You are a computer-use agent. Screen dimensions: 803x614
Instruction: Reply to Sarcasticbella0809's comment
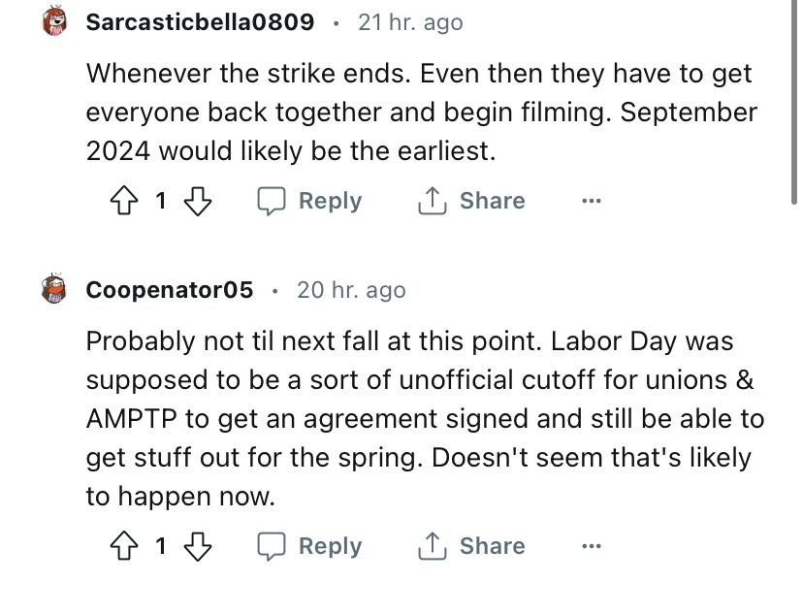tap(330, 201)
